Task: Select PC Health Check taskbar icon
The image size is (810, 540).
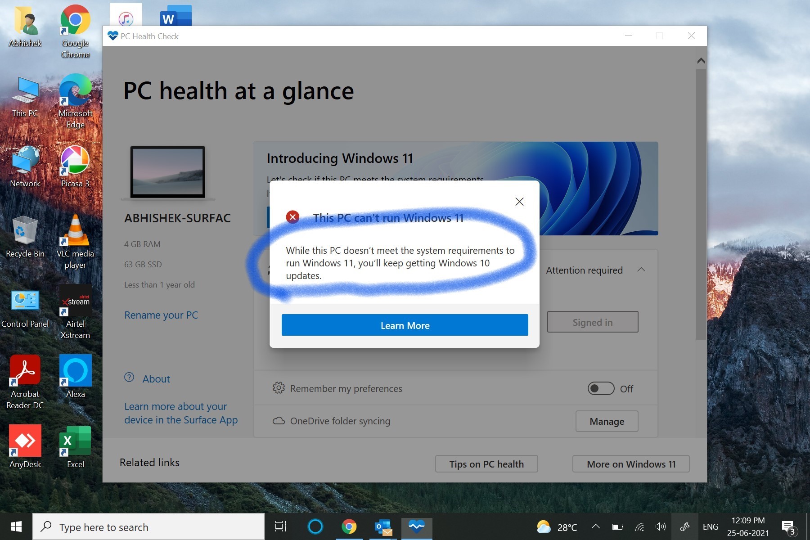Action: pyautogui.click(x=417, y=526)
